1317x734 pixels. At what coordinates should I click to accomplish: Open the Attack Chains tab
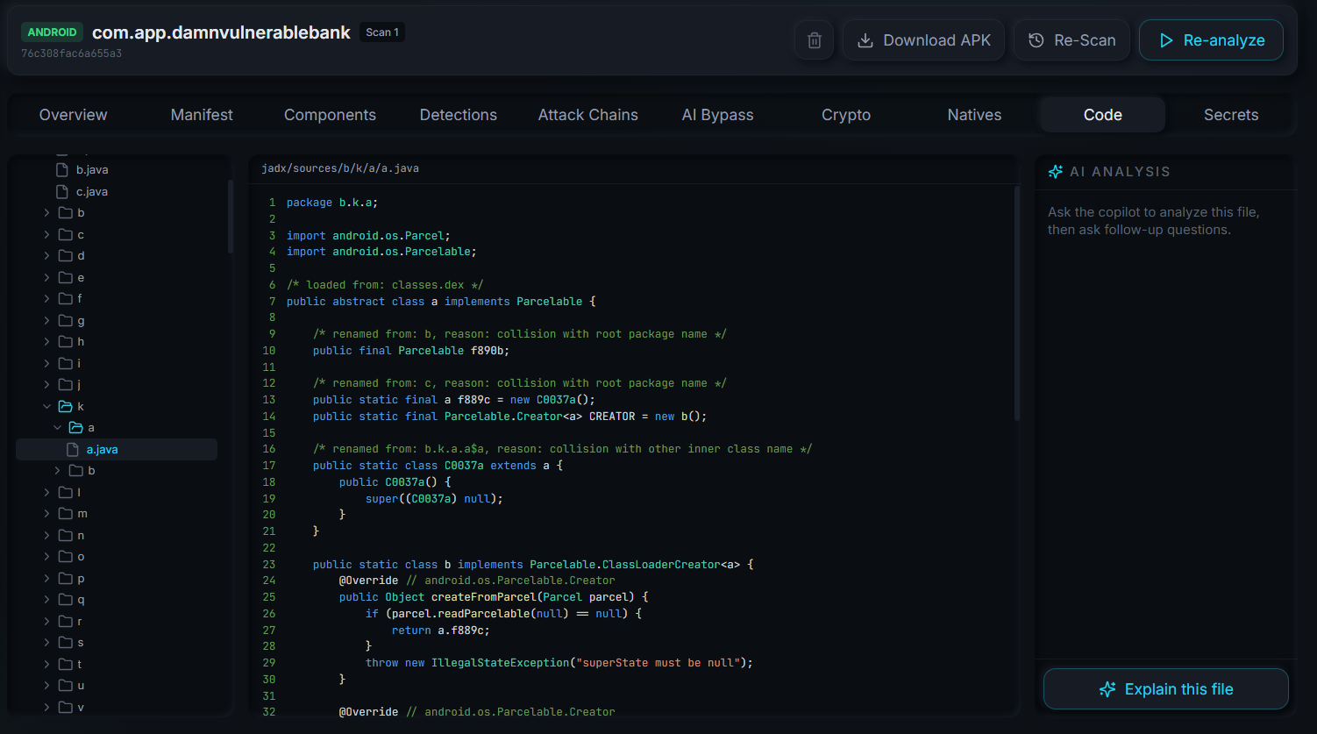coord(588,115)
